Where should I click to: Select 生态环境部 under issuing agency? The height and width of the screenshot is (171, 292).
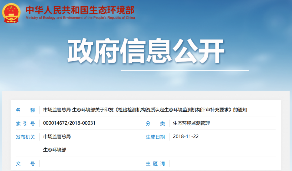point(55,150)
